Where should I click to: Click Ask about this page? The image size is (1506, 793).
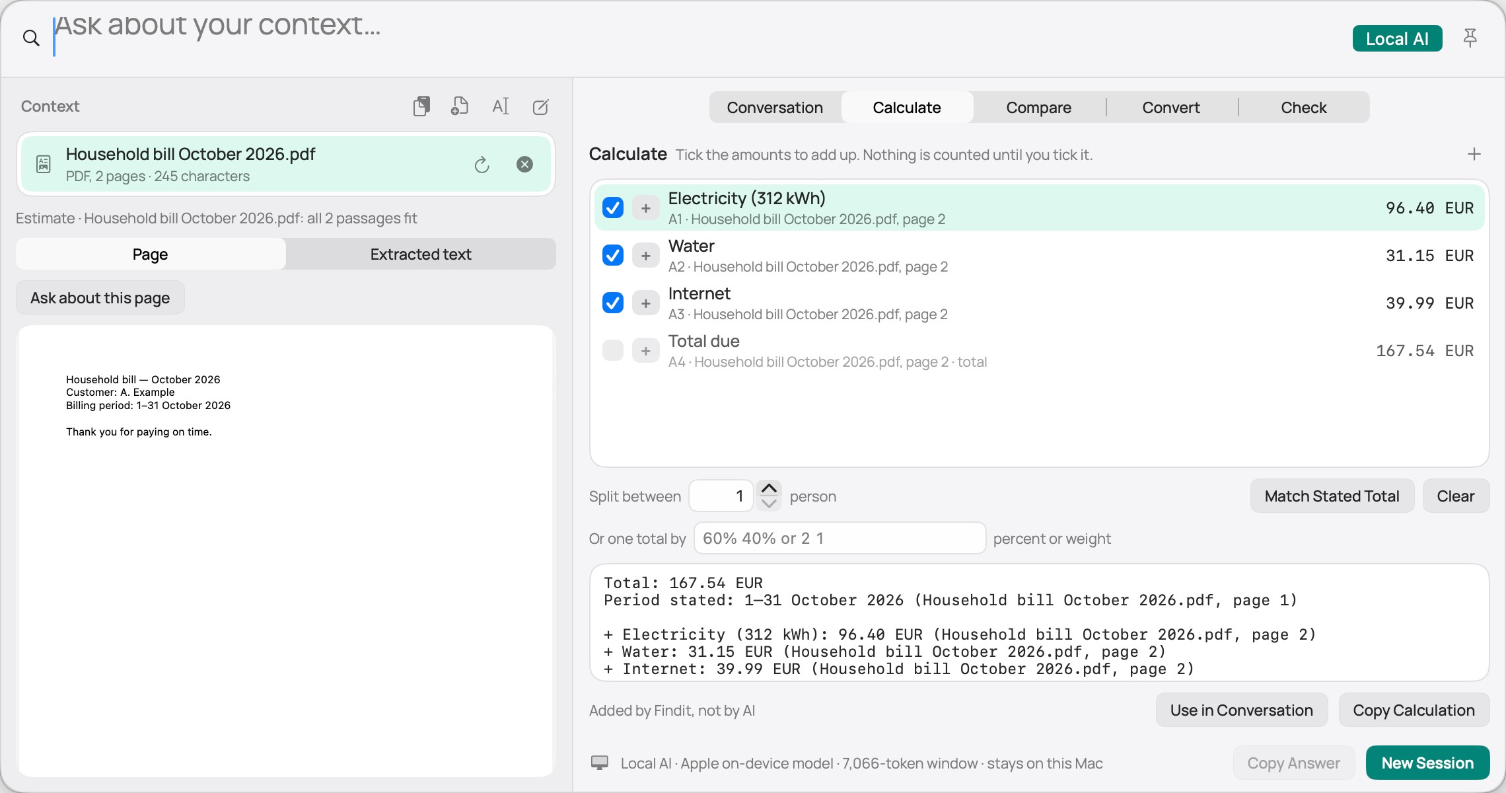[x=100, y=298]
